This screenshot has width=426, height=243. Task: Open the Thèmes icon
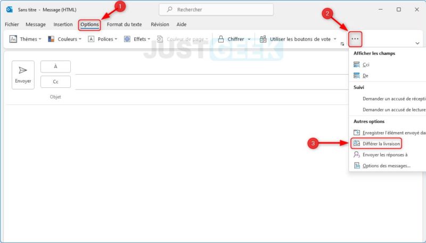click(13, 39)
